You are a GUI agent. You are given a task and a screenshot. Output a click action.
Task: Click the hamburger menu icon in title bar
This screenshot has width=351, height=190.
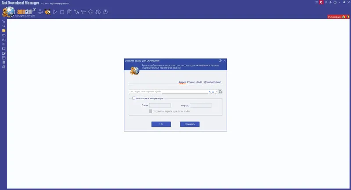pyautogui.click(x=316, y=2)
